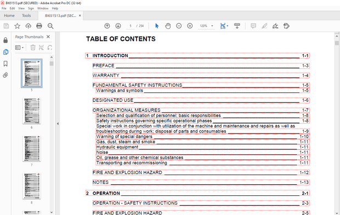Image resolution: width=340 pixels, height=215 pixels.
Task: Switch to the Home tab
Action: tap(9, 15)
